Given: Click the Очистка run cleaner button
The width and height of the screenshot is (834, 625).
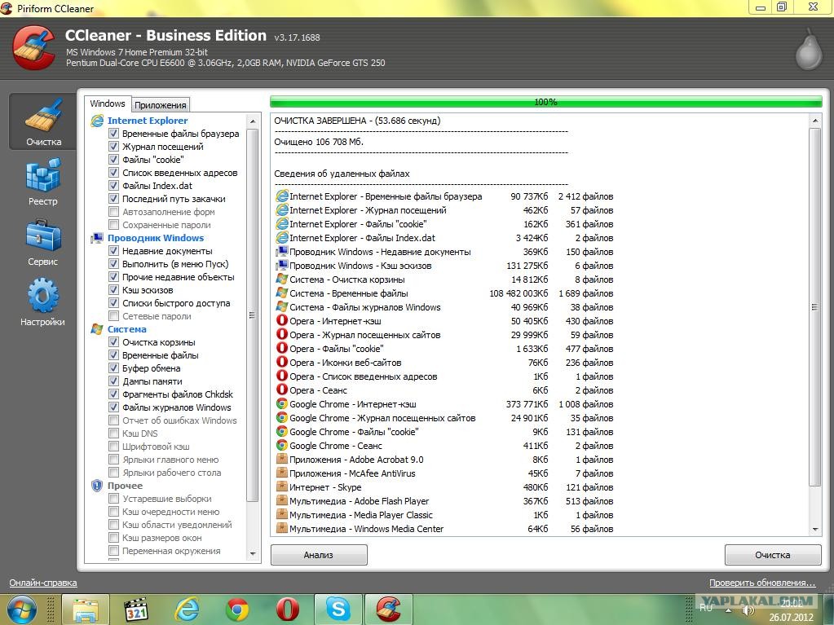Looking at the screenshot, I should click(x=773, y=555).
